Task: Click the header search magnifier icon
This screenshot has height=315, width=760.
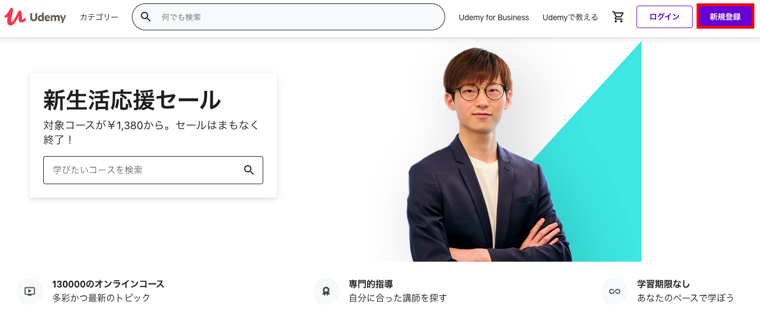Action: (x=146, y=17)
